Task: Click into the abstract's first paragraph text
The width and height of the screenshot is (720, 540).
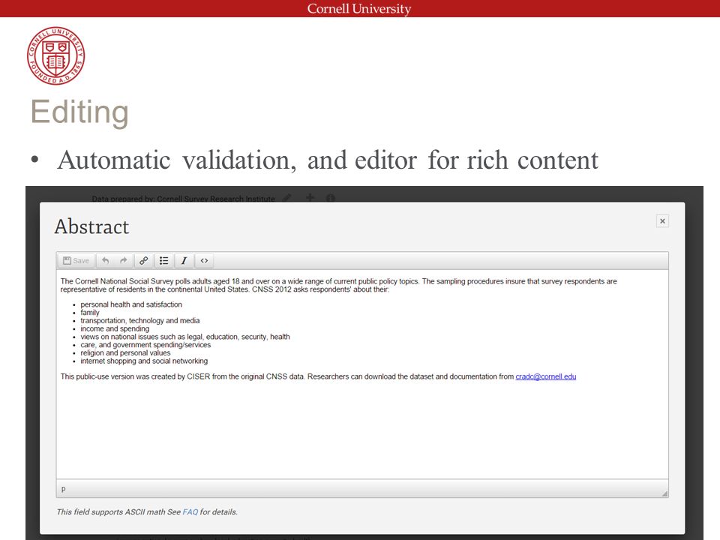Action: point(339,285)
